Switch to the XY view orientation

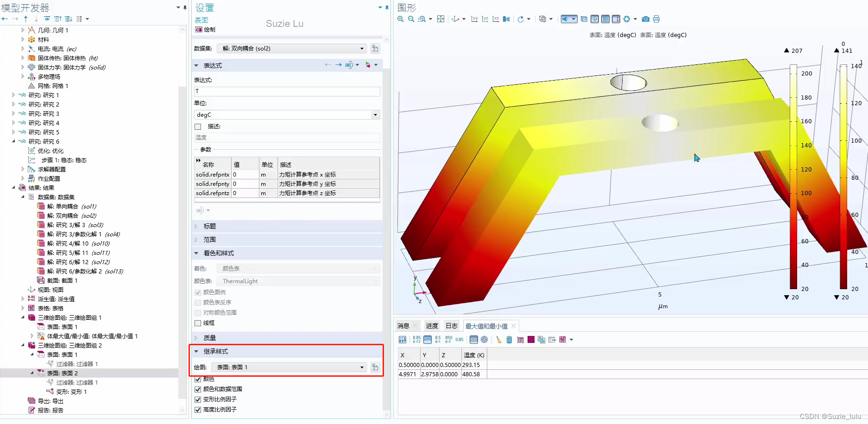474,19
